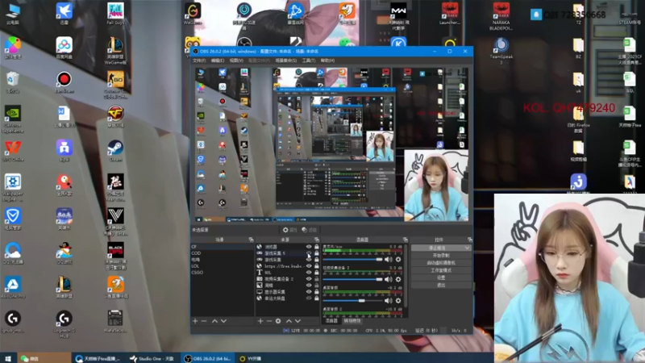
Task: Toggle lock on the browser source (first row)
Action: (316, 247)
